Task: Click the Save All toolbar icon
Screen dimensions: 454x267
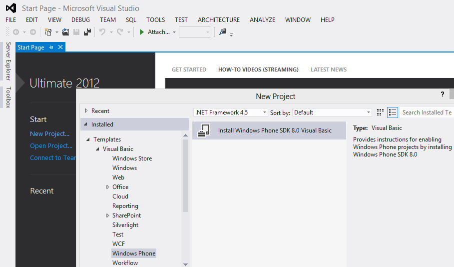Action: coord(87,32)
